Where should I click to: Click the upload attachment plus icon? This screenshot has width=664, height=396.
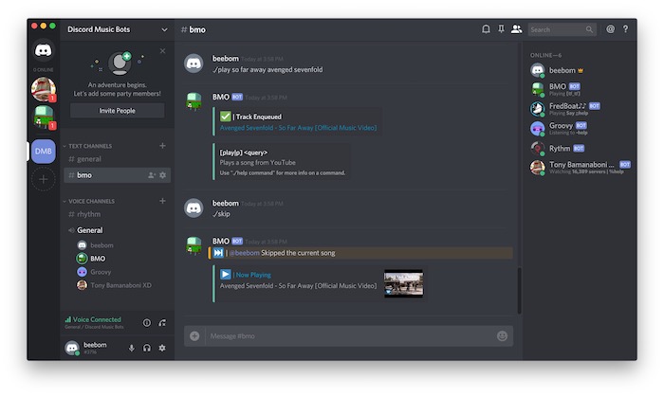point(194,336)
